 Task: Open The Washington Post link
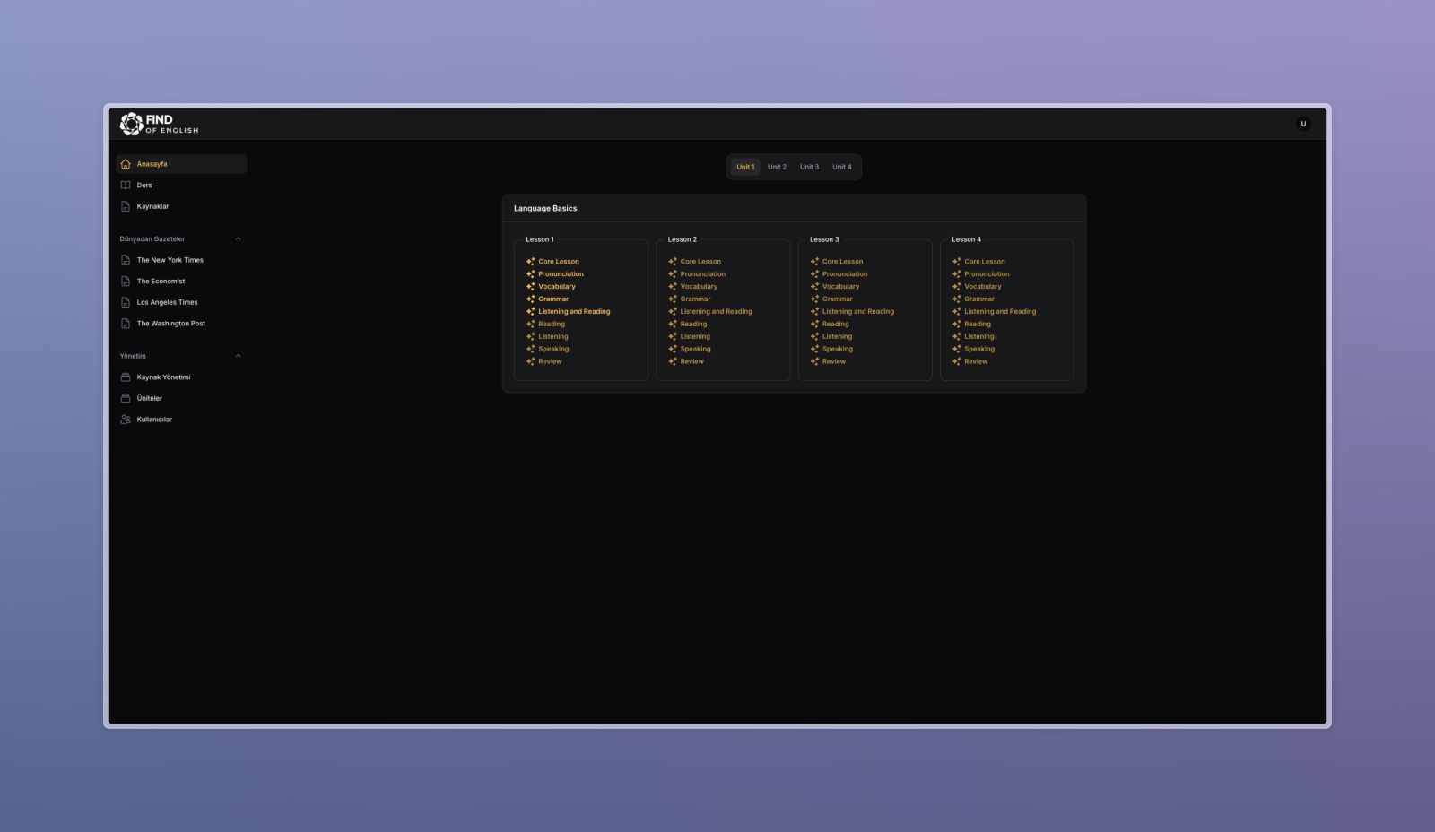pyautogui.click(x=170, y=324)
